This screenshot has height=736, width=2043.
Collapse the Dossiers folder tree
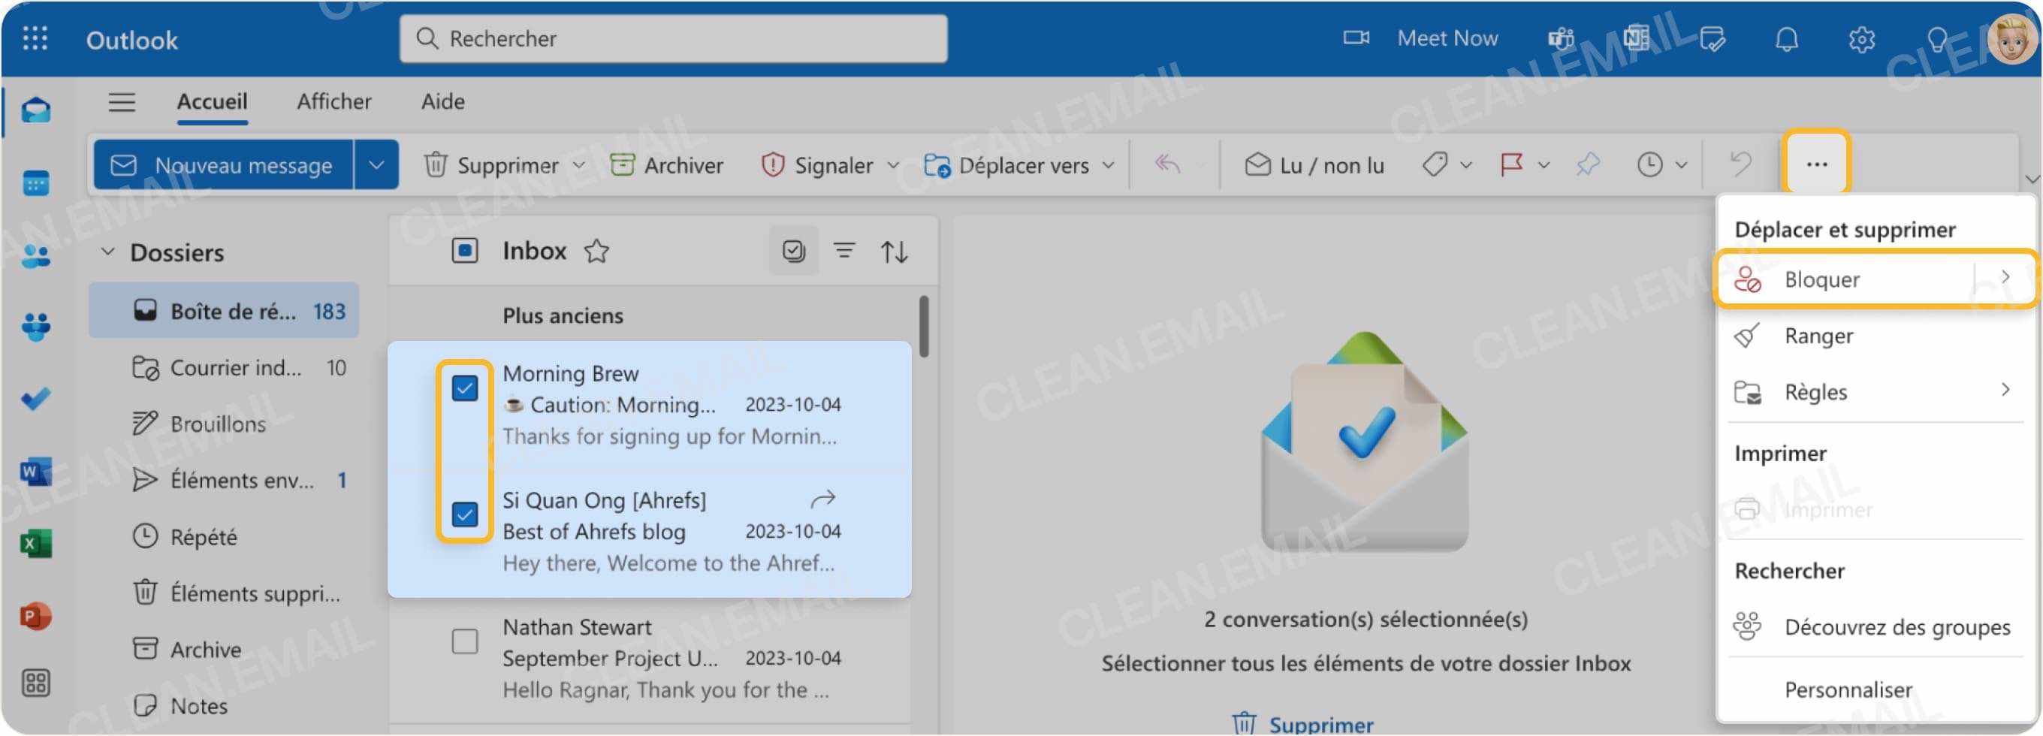108,252
